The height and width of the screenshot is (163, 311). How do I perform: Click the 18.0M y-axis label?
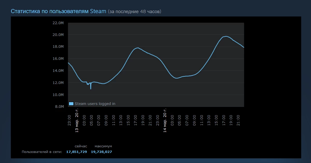(x=58, y=47)
